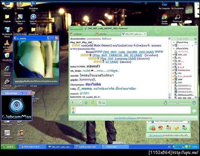The height and width of the screenshot is (156, 200).
Task: Switch to FIFA Online3 taskbar button
Action: point(33,147)
